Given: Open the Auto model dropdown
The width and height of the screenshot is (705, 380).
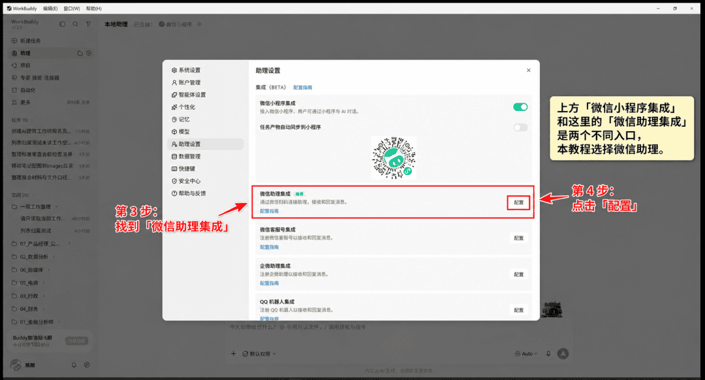Looking at the screenshot, I should [526, 354].
